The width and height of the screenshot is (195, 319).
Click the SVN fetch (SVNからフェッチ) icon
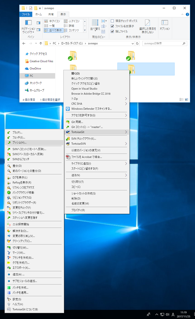point(9,159)
